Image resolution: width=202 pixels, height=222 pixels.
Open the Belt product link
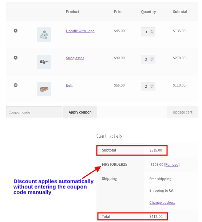[69, 85]
